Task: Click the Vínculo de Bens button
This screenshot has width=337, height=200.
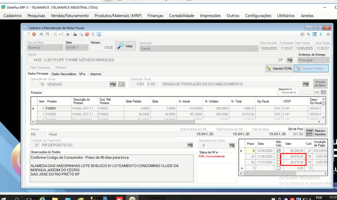Action: click(320, 83)
